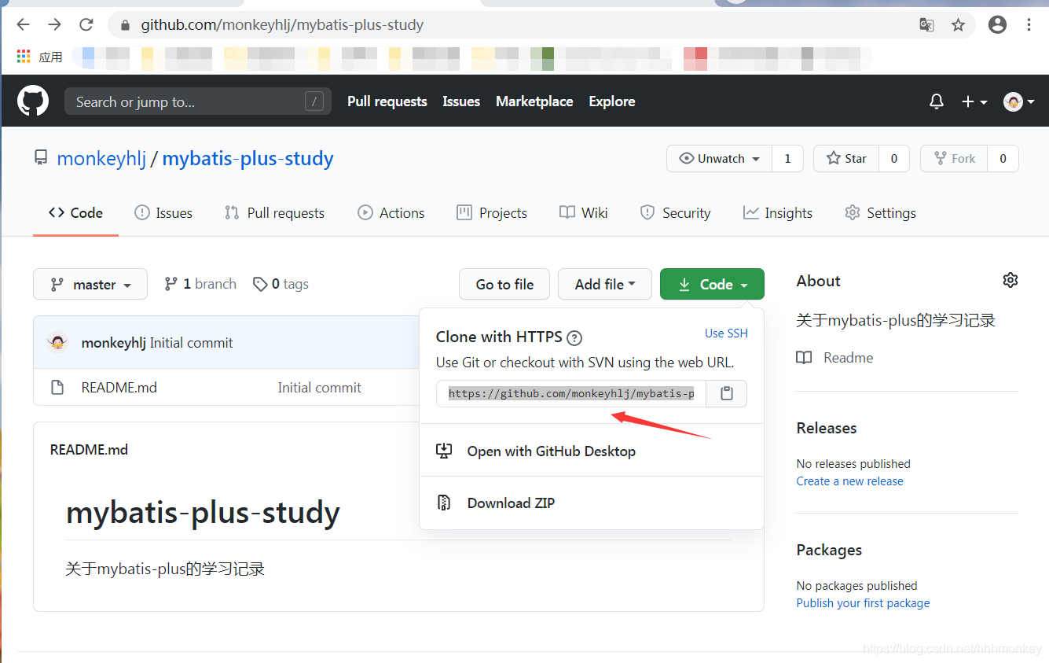Switch to the Security tab
Screen dimensions: 1049x663
676,213
